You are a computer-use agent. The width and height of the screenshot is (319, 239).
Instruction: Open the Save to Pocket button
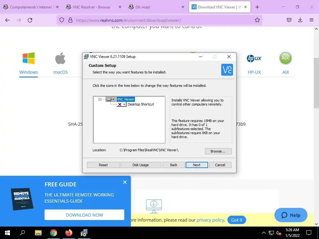[289, 20]
